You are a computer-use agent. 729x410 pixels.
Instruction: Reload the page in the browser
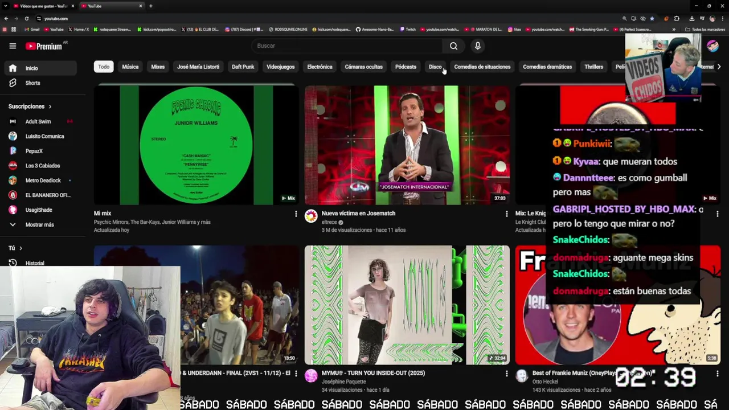click(x=26, y=18)
